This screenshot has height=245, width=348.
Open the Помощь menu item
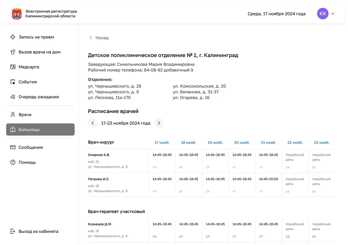tap(27, 162)
